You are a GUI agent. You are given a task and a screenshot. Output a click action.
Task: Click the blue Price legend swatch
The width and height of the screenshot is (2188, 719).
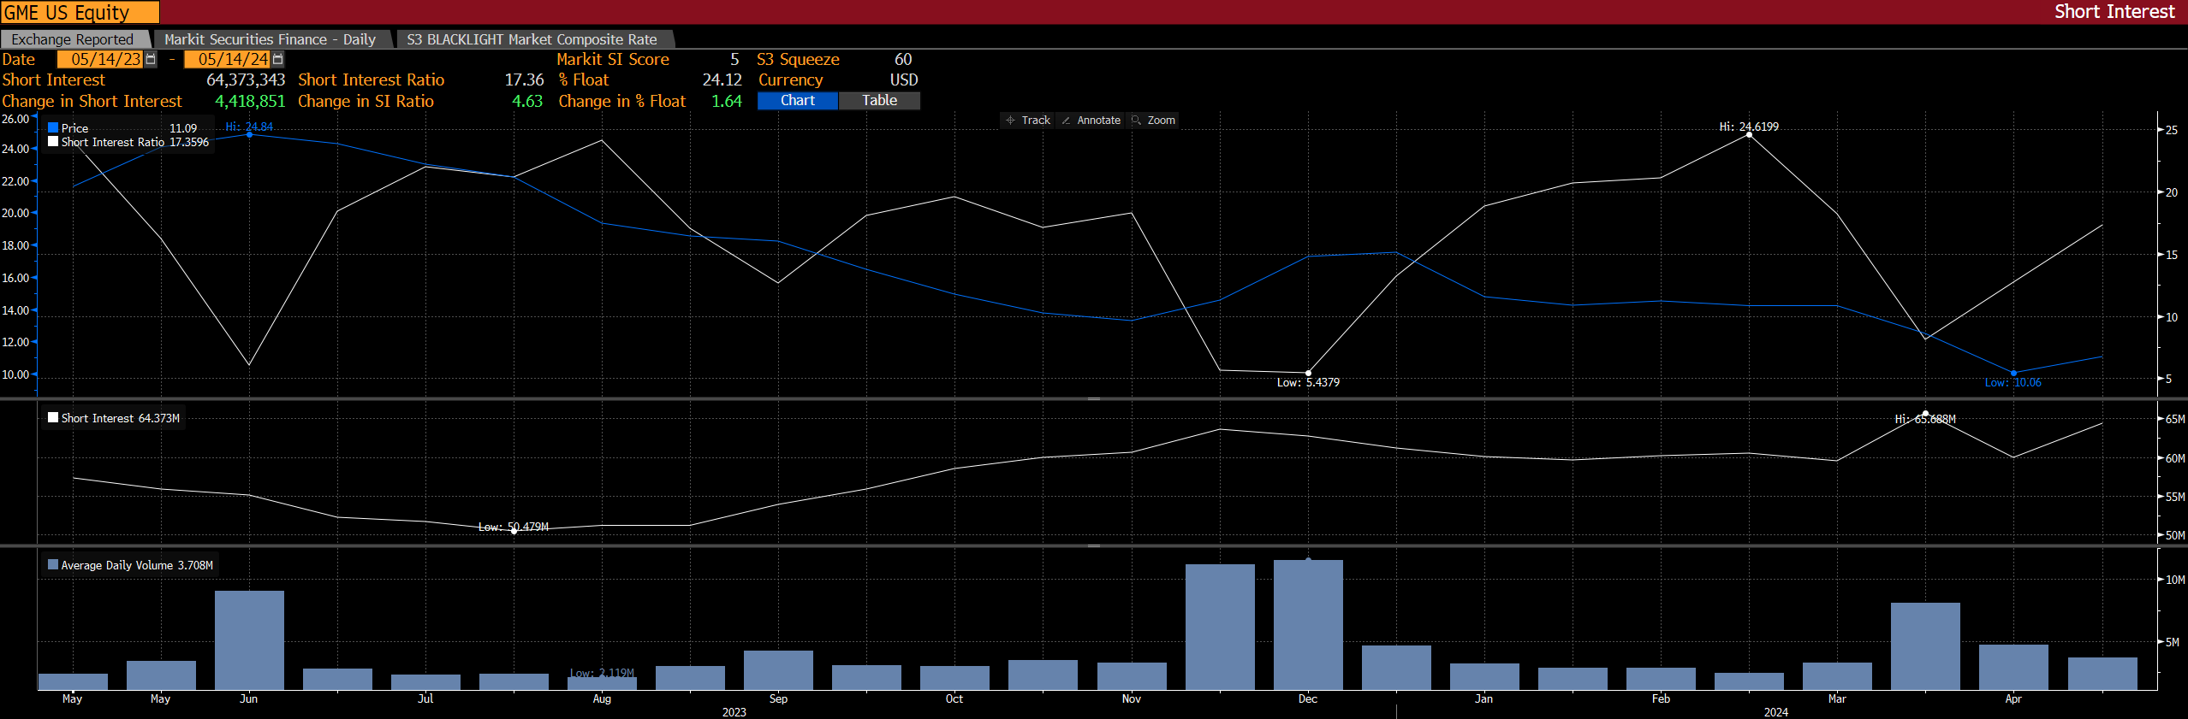53,127
